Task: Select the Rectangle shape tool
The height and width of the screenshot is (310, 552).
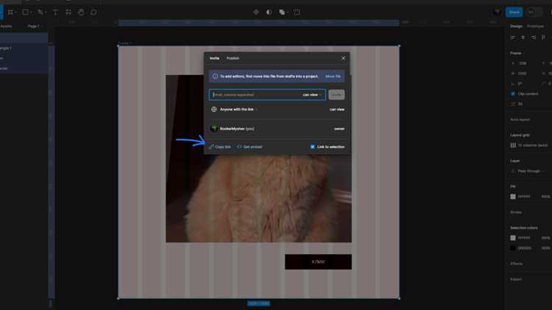Action: click(x=25, y=13)
